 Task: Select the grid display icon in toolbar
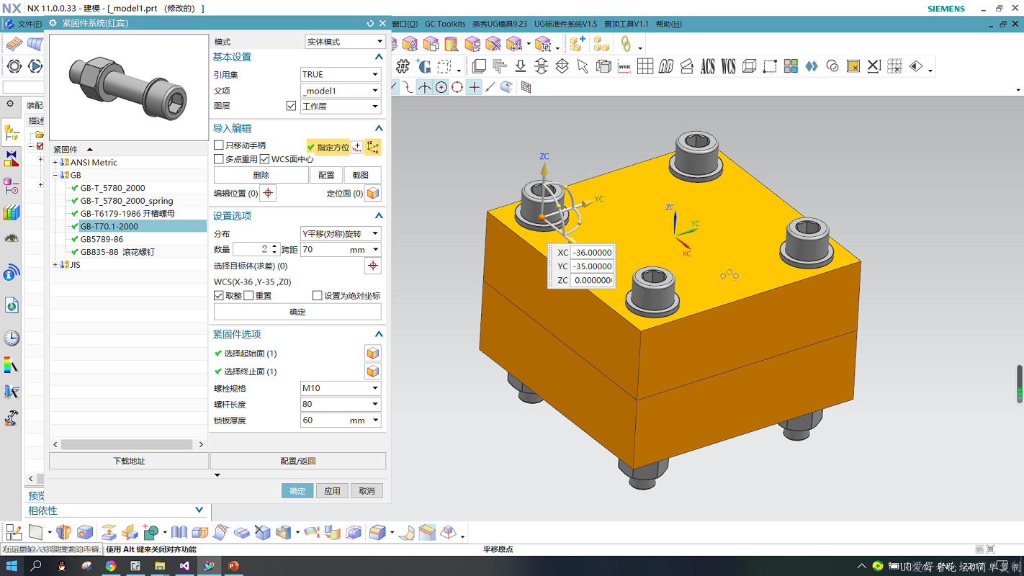645,66
